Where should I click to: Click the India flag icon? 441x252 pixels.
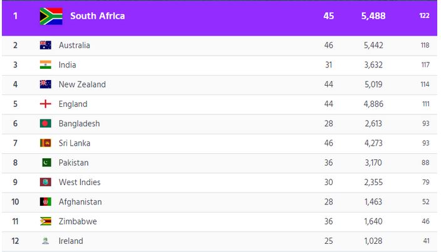pyautogui.click(x=45, y=65)
